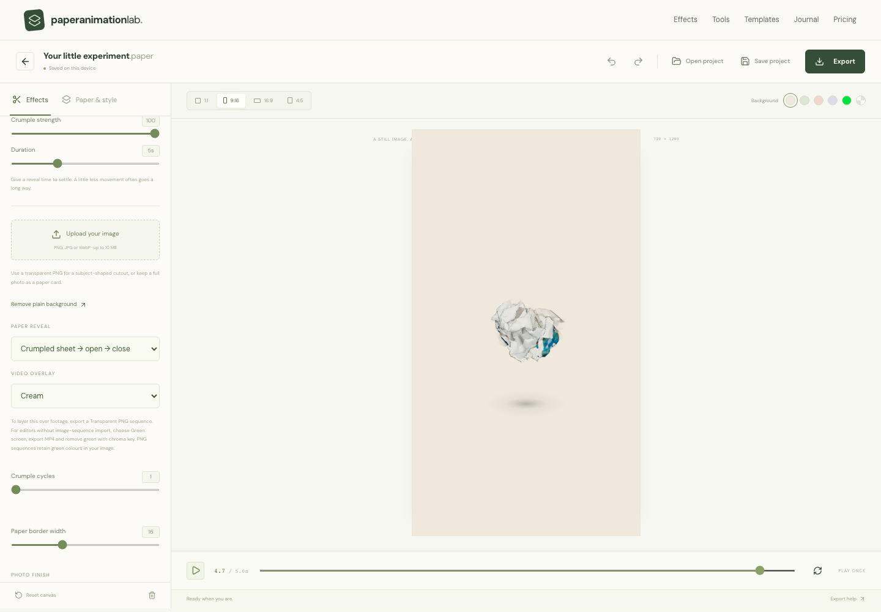Click the Crumple strength value 100

point(151,121)
